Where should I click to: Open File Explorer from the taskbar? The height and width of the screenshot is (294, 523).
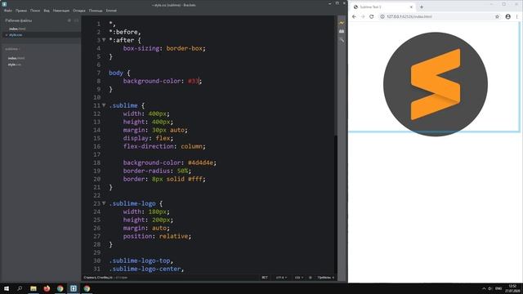click(34, 288)
